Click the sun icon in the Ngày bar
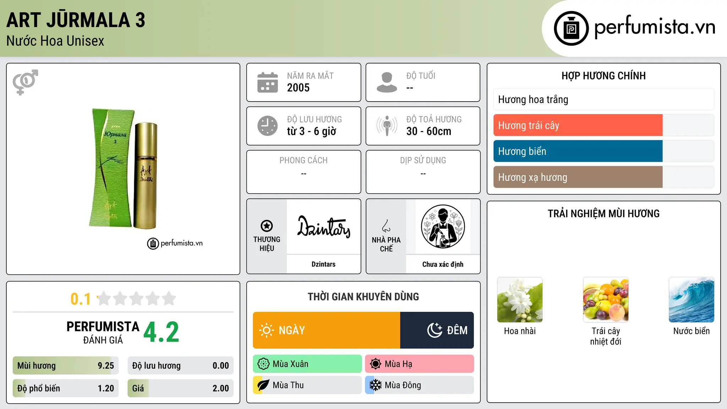 point(266,330)
